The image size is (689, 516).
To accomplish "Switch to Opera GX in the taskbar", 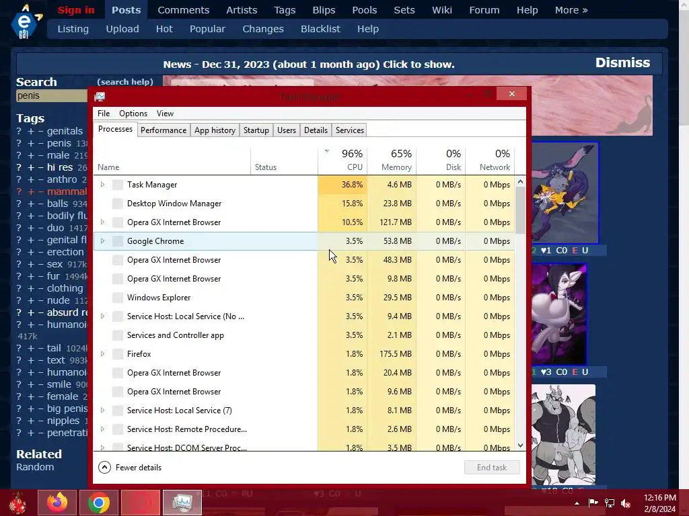I will pos(141,503).
